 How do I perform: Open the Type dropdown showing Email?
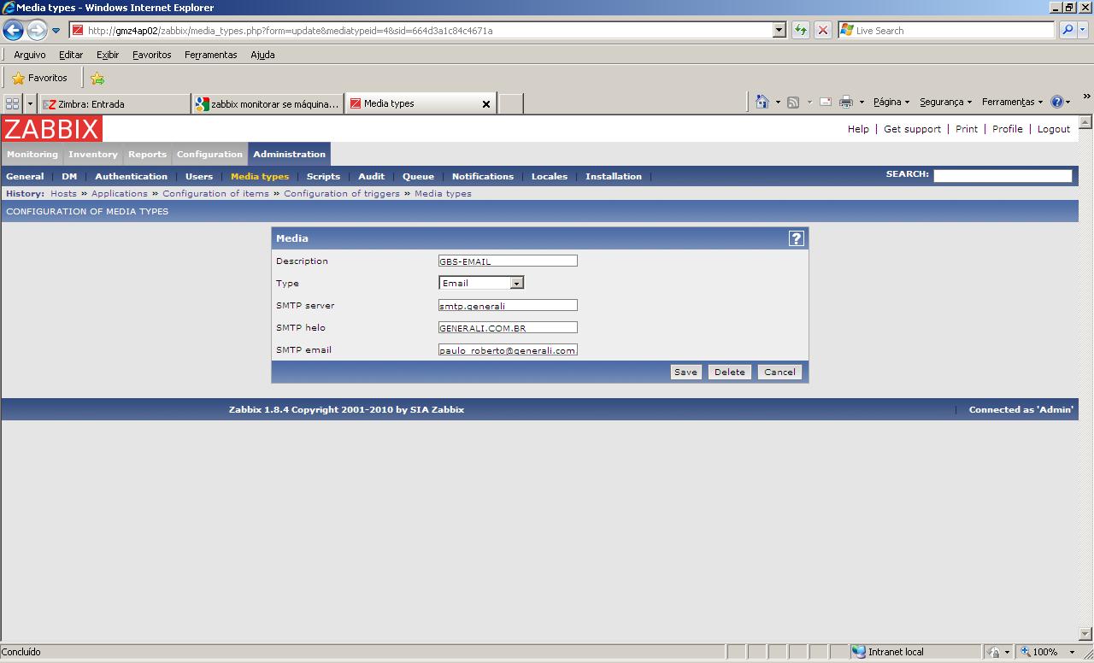pyautogui.click(x=481, y=283)
